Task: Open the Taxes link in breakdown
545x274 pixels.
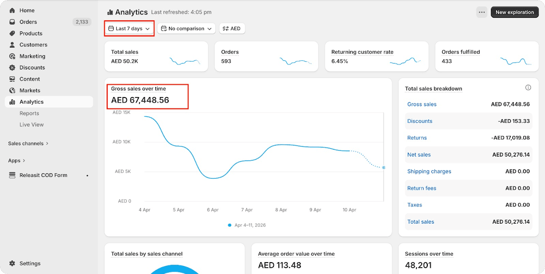Action: [x=415, y=205]
